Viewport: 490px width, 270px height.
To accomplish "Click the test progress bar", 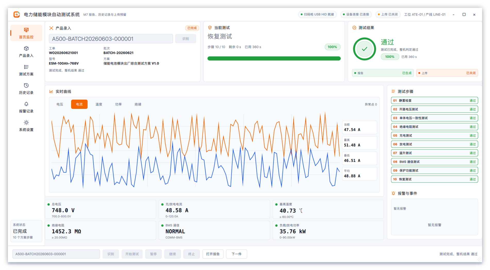I will [x=274, y=59].
